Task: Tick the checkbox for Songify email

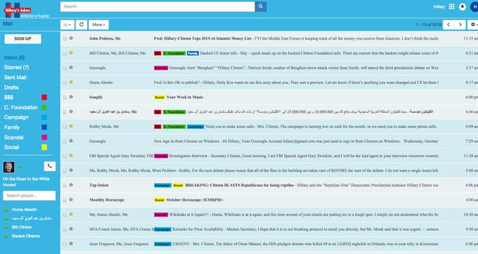Action: 65,98
